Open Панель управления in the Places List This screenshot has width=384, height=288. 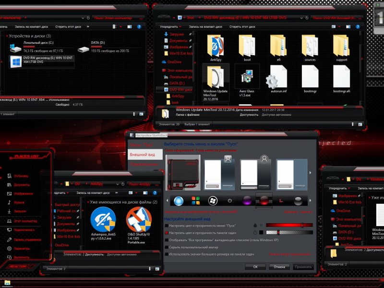[x=24, y=240]
